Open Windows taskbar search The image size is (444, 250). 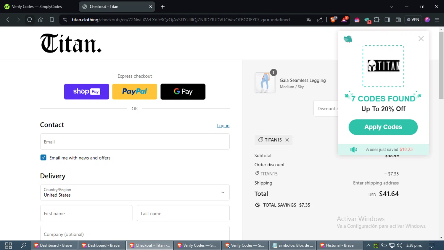pos(23,245)
